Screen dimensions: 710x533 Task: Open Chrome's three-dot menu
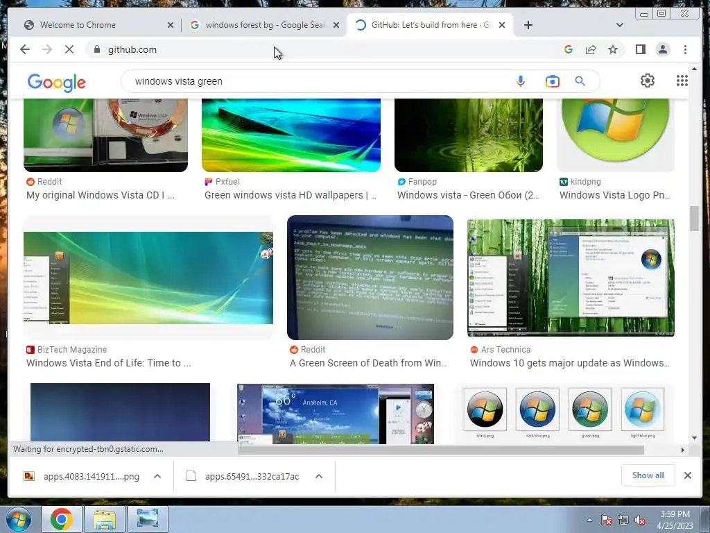(685, 49)
